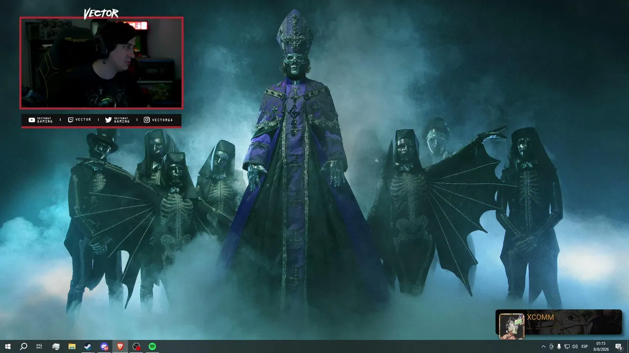The height and width of the screenshot is (353, 629).
Task: Click the Meet Now camera tray icon
Action: pos(551,347)
